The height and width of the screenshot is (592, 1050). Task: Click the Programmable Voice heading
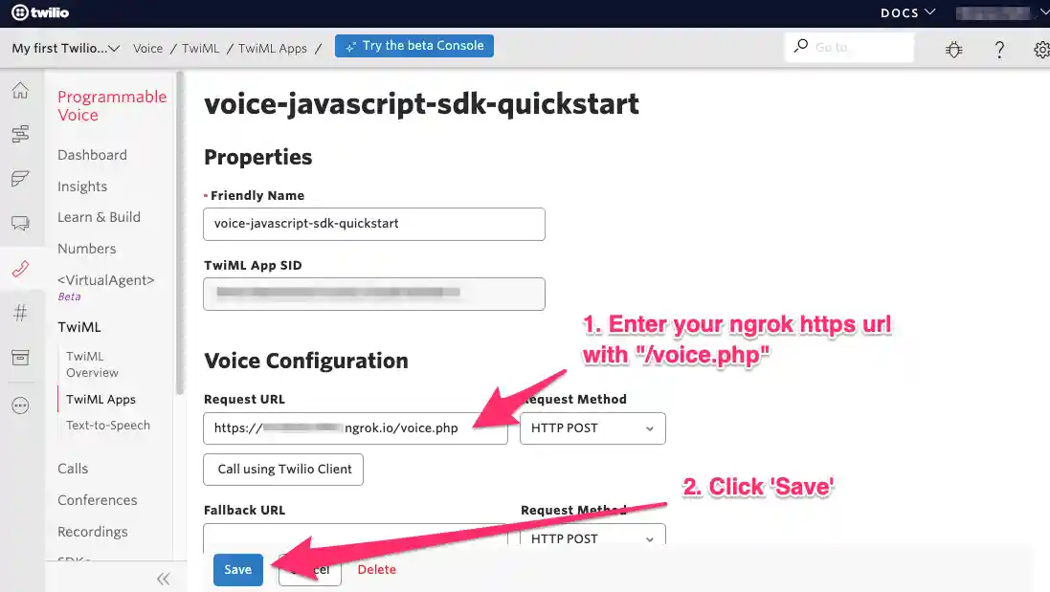(x=112, y=106)
